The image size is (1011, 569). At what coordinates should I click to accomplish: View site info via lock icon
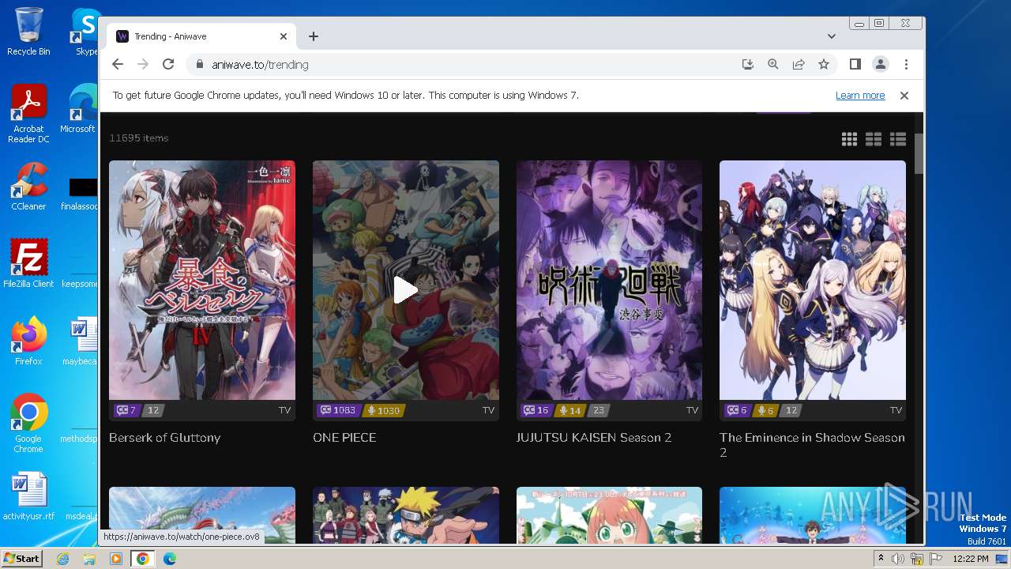[199, 65]
